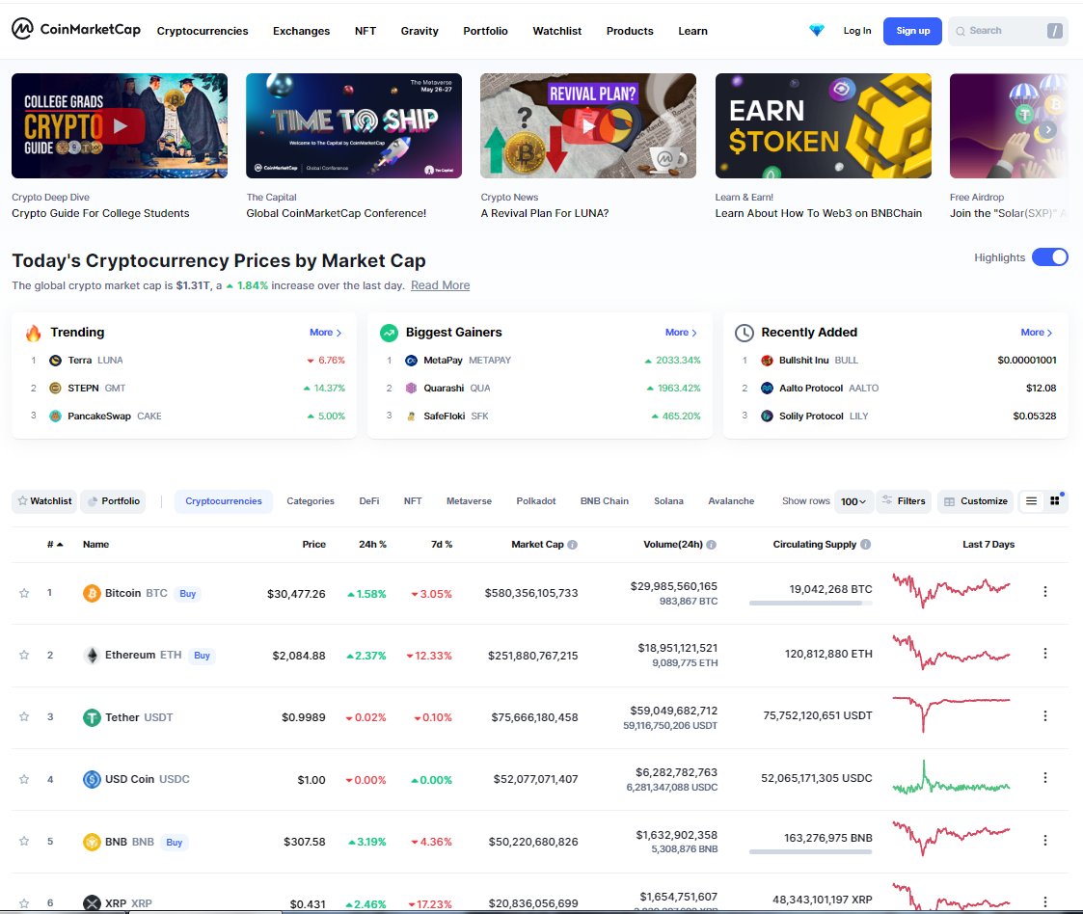Star Ethereum to add to watchlist
The height and width of the screenshot is (914, 1083).
[24, 655]
